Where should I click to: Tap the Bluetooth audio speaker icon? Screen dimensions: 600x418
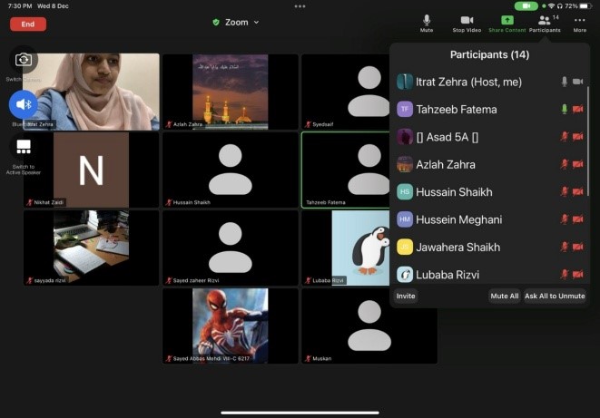24,104
